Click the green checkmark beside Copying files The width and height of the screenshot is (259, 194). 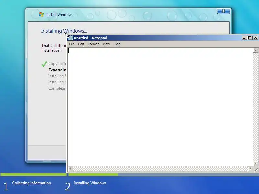44,64
